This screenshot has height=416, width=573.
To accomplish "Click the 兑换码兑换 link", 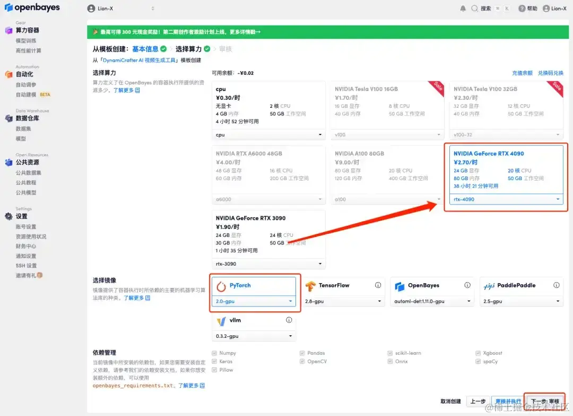I will [550, 73].
